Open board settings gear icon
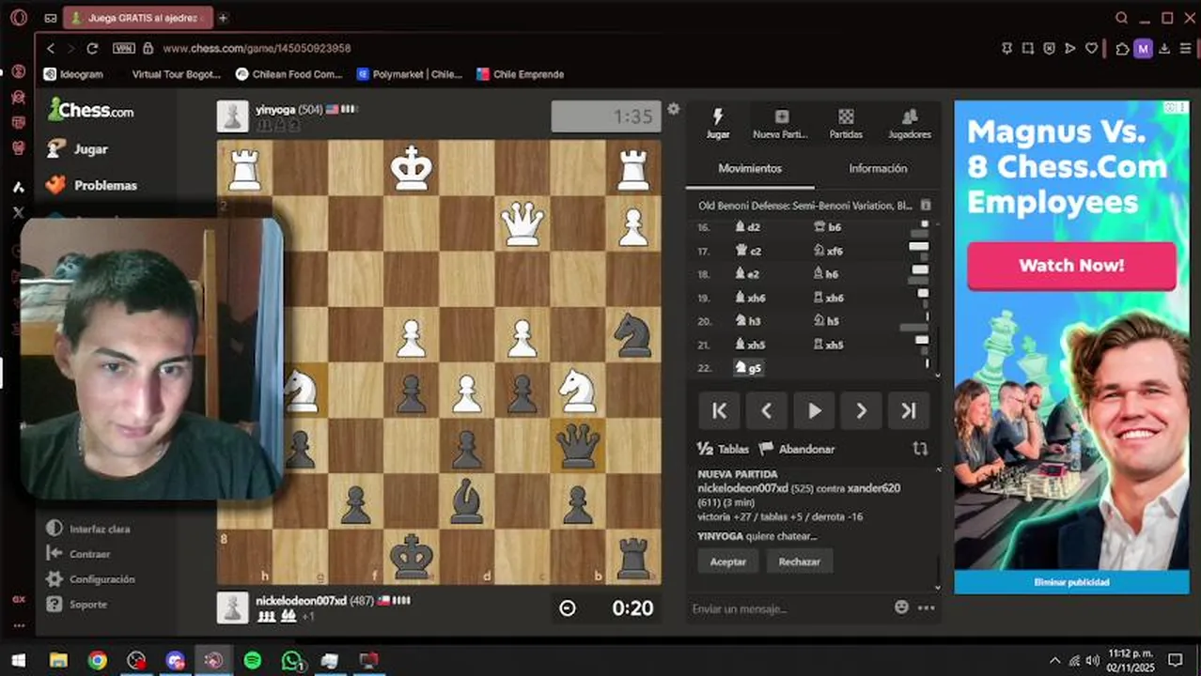The image size is (1201, 676). [x=673, y=109]
